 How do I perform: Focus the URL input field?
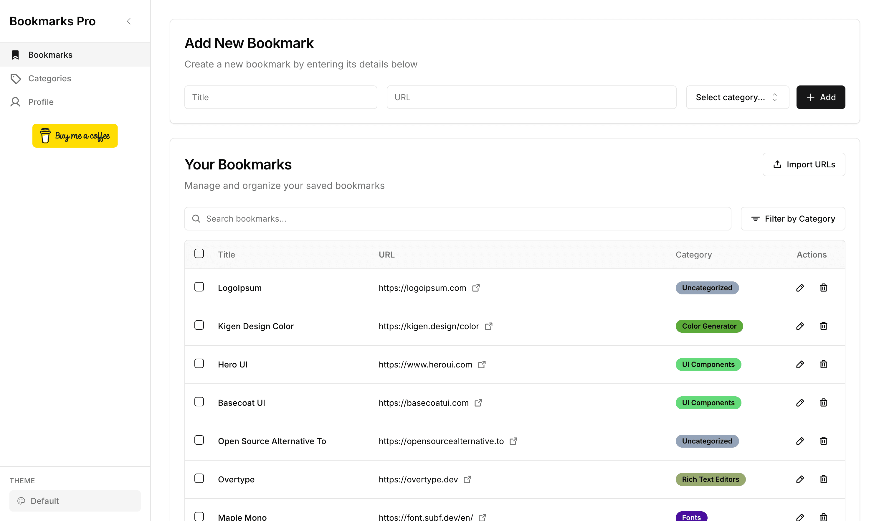[531, 97]
